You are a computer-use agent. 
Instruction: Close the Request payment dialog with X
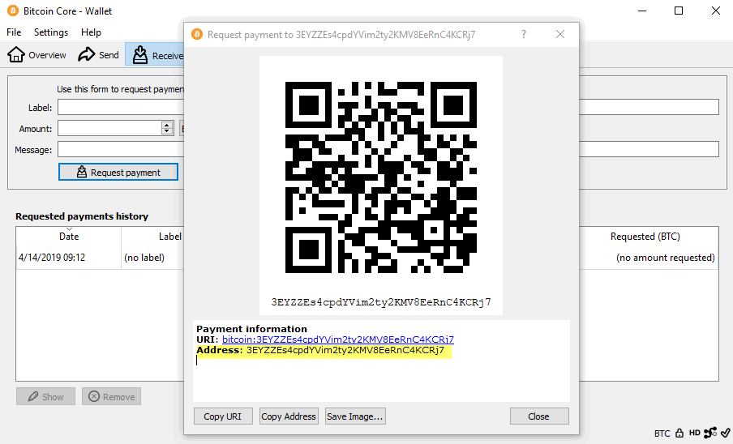560,34
